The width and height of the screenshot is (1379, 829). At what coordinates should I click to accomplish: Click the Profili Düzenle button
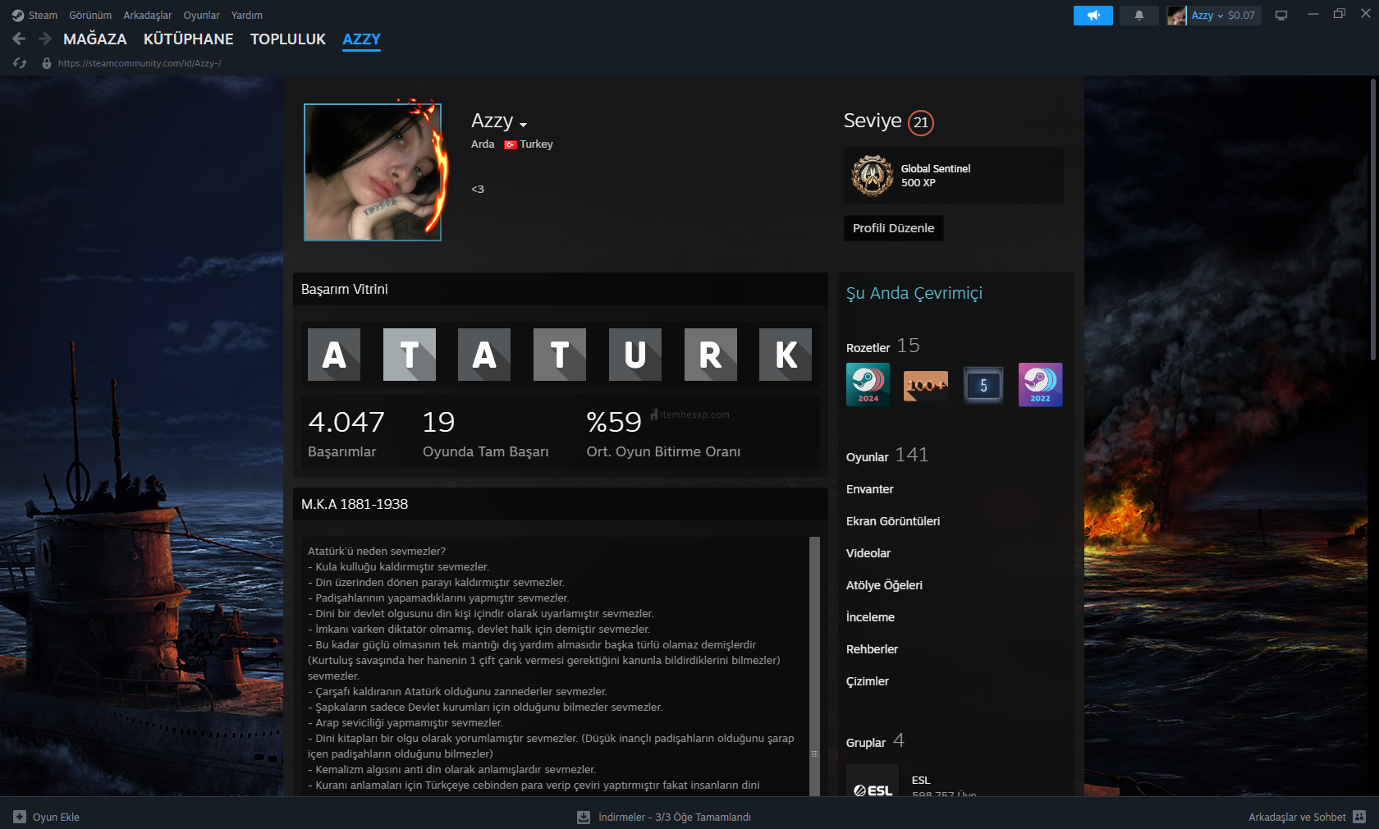click(x=893, y=228)
